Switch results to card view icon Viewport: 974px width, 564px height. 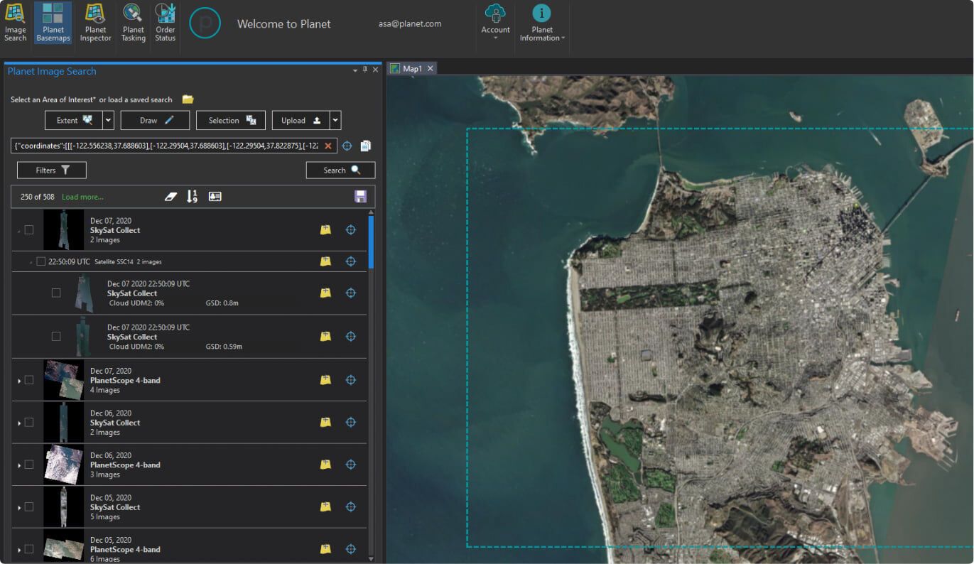[215, 197]
